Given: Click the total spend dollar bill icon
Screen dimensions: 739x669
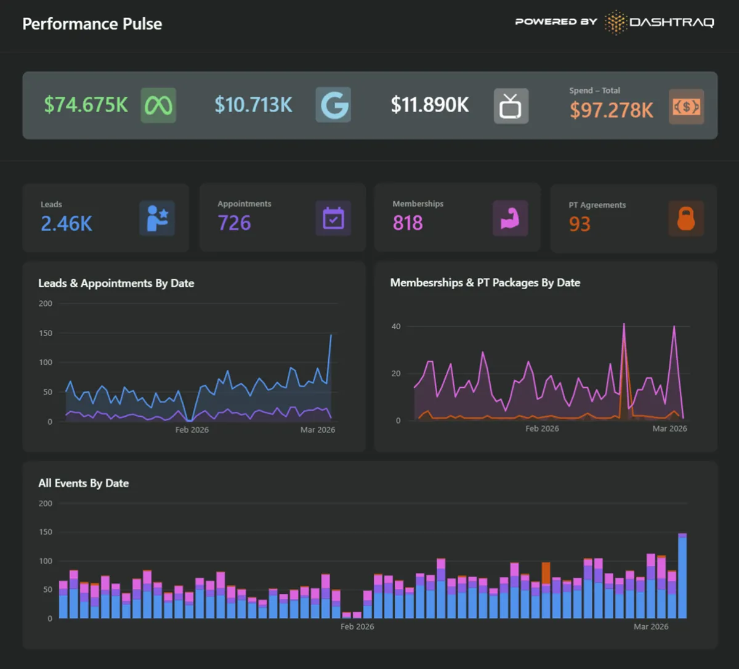Looking at the screenshot, I should [x=686, y=107].
